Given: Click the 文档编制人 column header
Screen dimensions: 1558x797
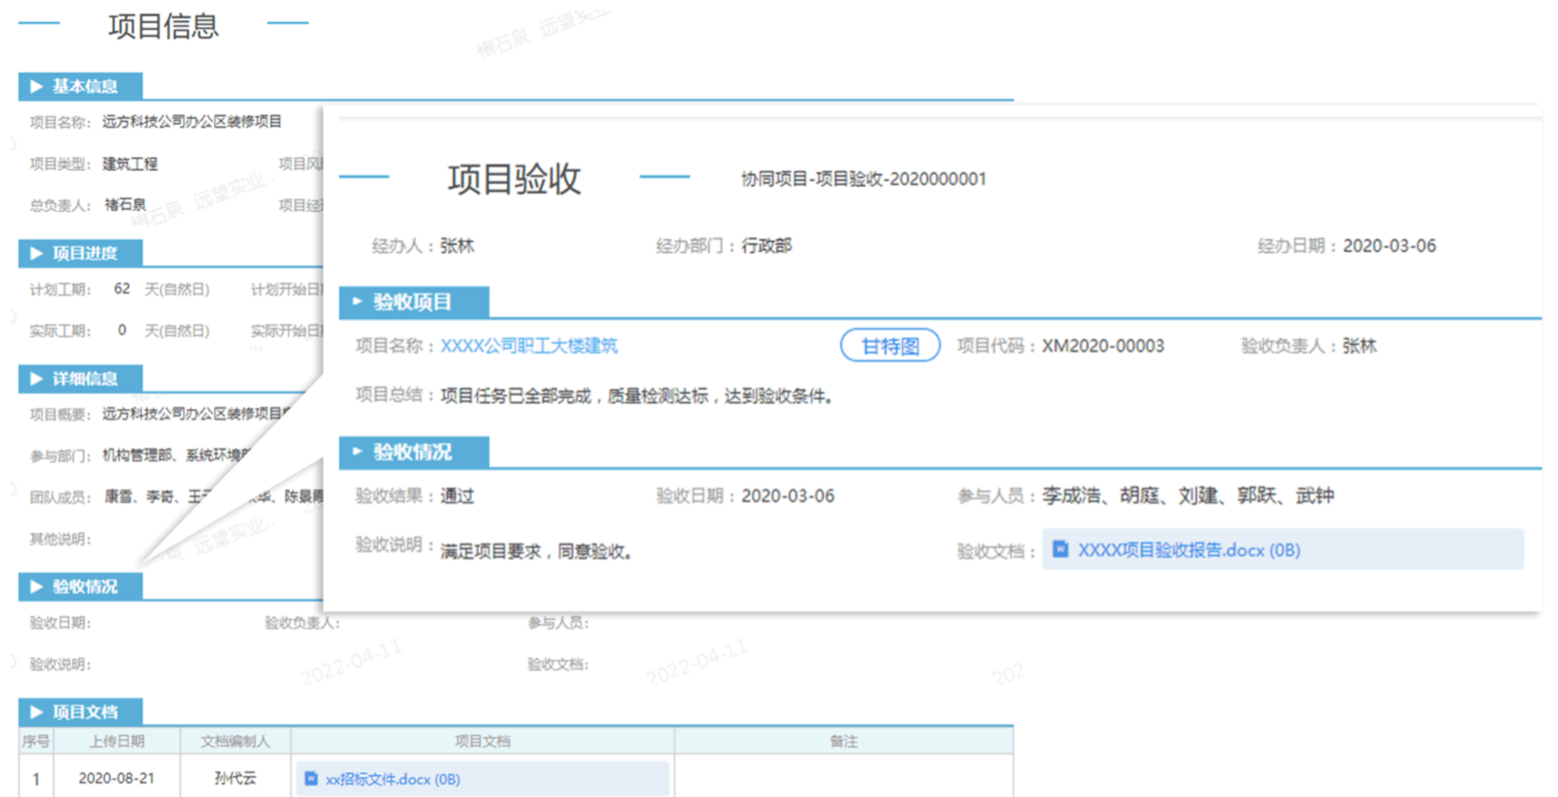Looking at the screenshot, I should 235,741.
